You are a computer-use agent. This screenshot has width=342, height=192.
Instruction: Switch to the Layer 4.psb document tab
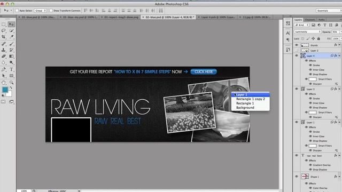pyautogui.click(x=217, y=17)
